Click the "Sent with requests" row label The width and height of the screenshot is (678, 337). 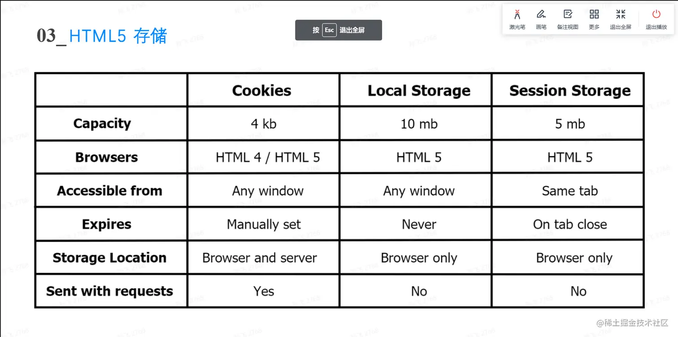[109, 291]
